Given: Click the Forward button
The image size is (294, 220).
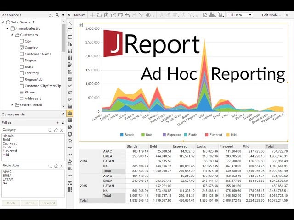Looking at the screenshot, I should click(48, 203).
